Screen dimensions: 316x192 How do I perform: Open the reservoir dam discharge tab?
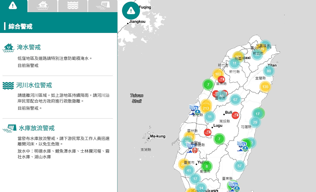(103, 6)
